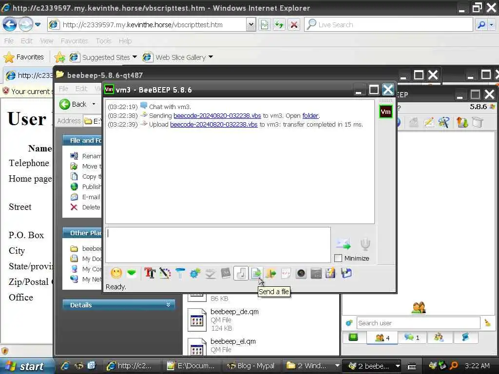
Task: Click in the chat message input box
Action: [x=218, y=244]
